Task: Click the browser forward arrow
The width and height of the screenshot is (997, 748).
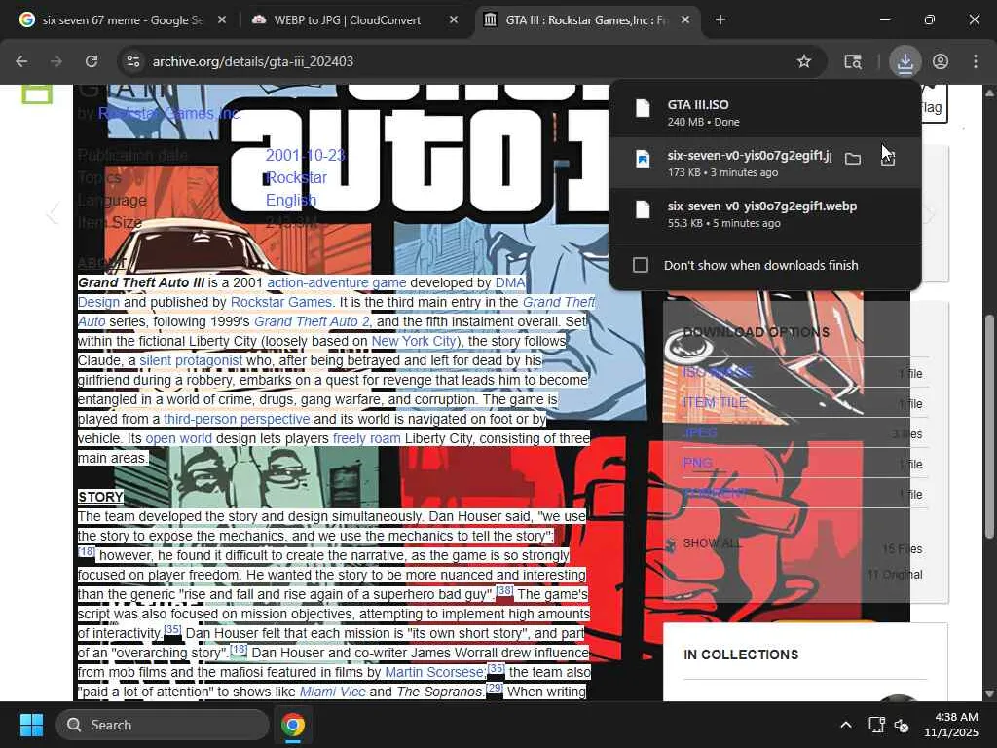Action: [x=56, y=61]
